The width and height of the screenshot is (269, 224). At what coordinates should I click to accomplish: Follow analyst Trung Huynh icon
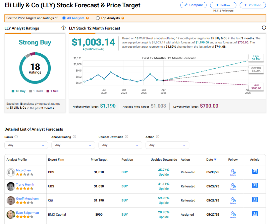point(233,186)
